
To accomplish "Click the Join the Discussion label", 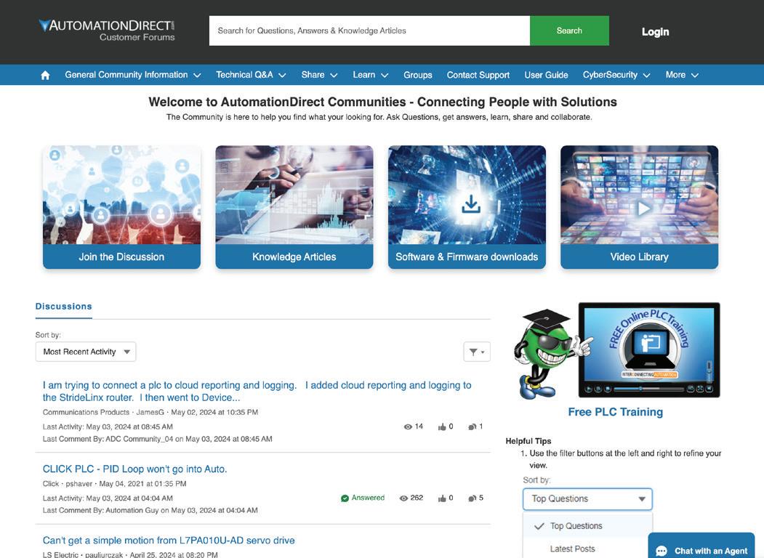I will tap(121, 256).
